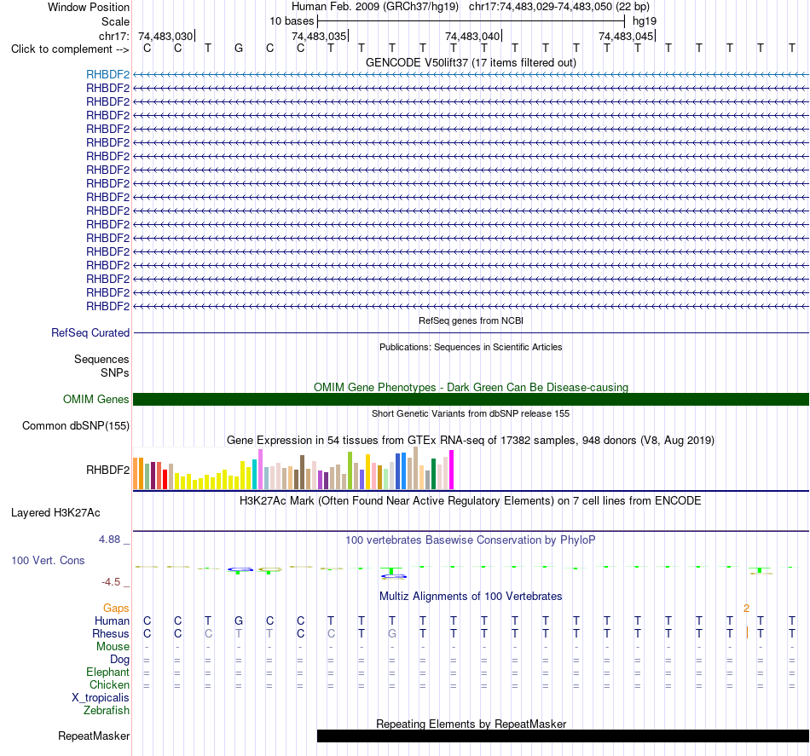Open the GENCODE V50lift37 track title
The height and width of the screenshot is (756, 810).
[471, 62]
